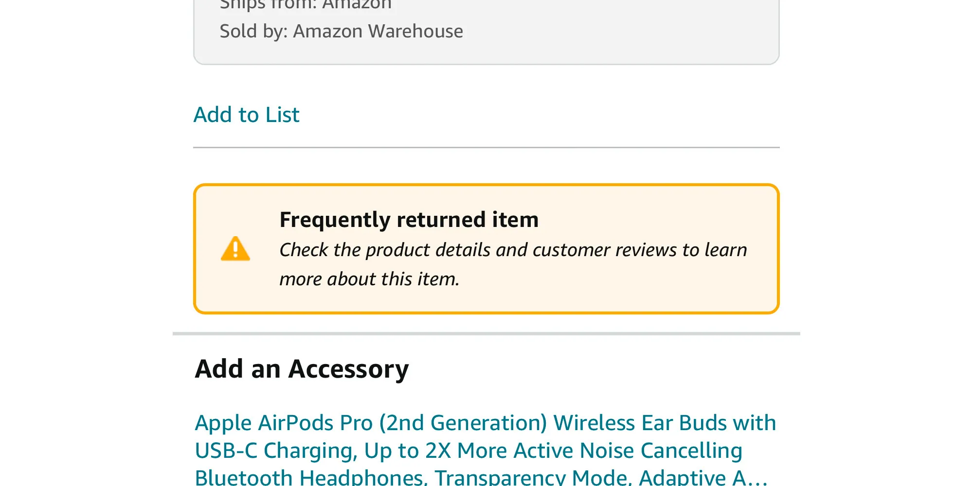Viewport: 973px width, 486px height.
Task: Click the orange warning triangle icon
Action: pos(235,249)
